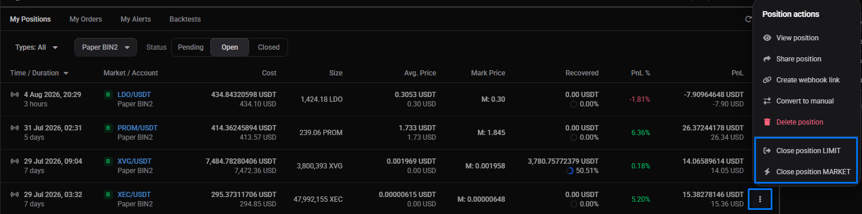Viewport: 862px width, 214px height.
Task: Select the Pending status filter
Action: pyautogui.click(x=191, y=47)
